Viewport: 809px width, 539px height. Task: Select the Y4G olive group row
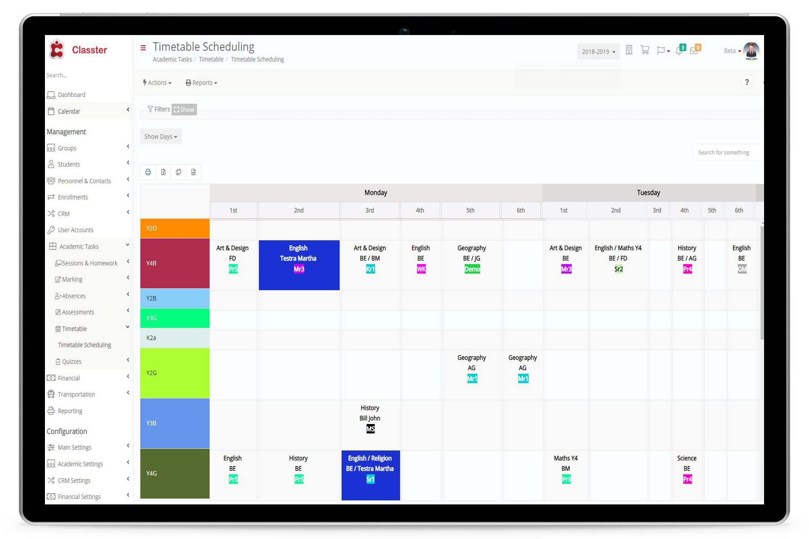tap(175, 473)
